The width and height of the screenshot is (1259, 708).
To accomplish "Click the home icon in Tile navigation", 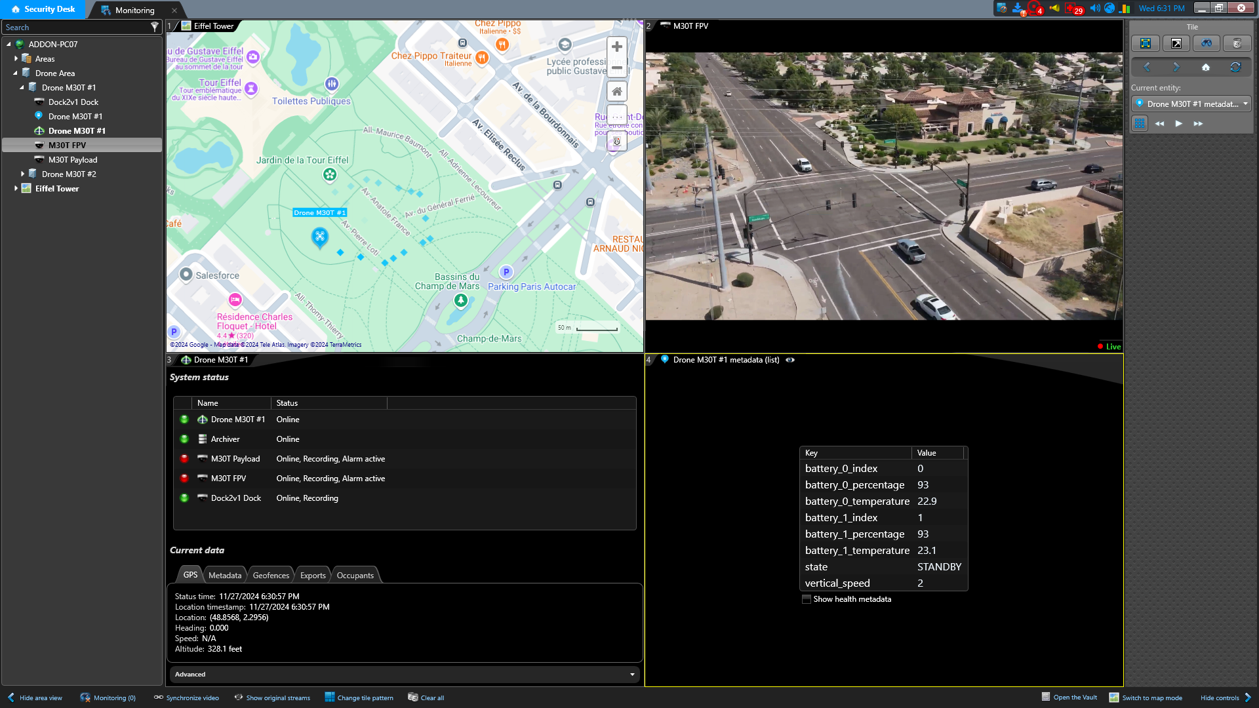I will coord(1205,67).
